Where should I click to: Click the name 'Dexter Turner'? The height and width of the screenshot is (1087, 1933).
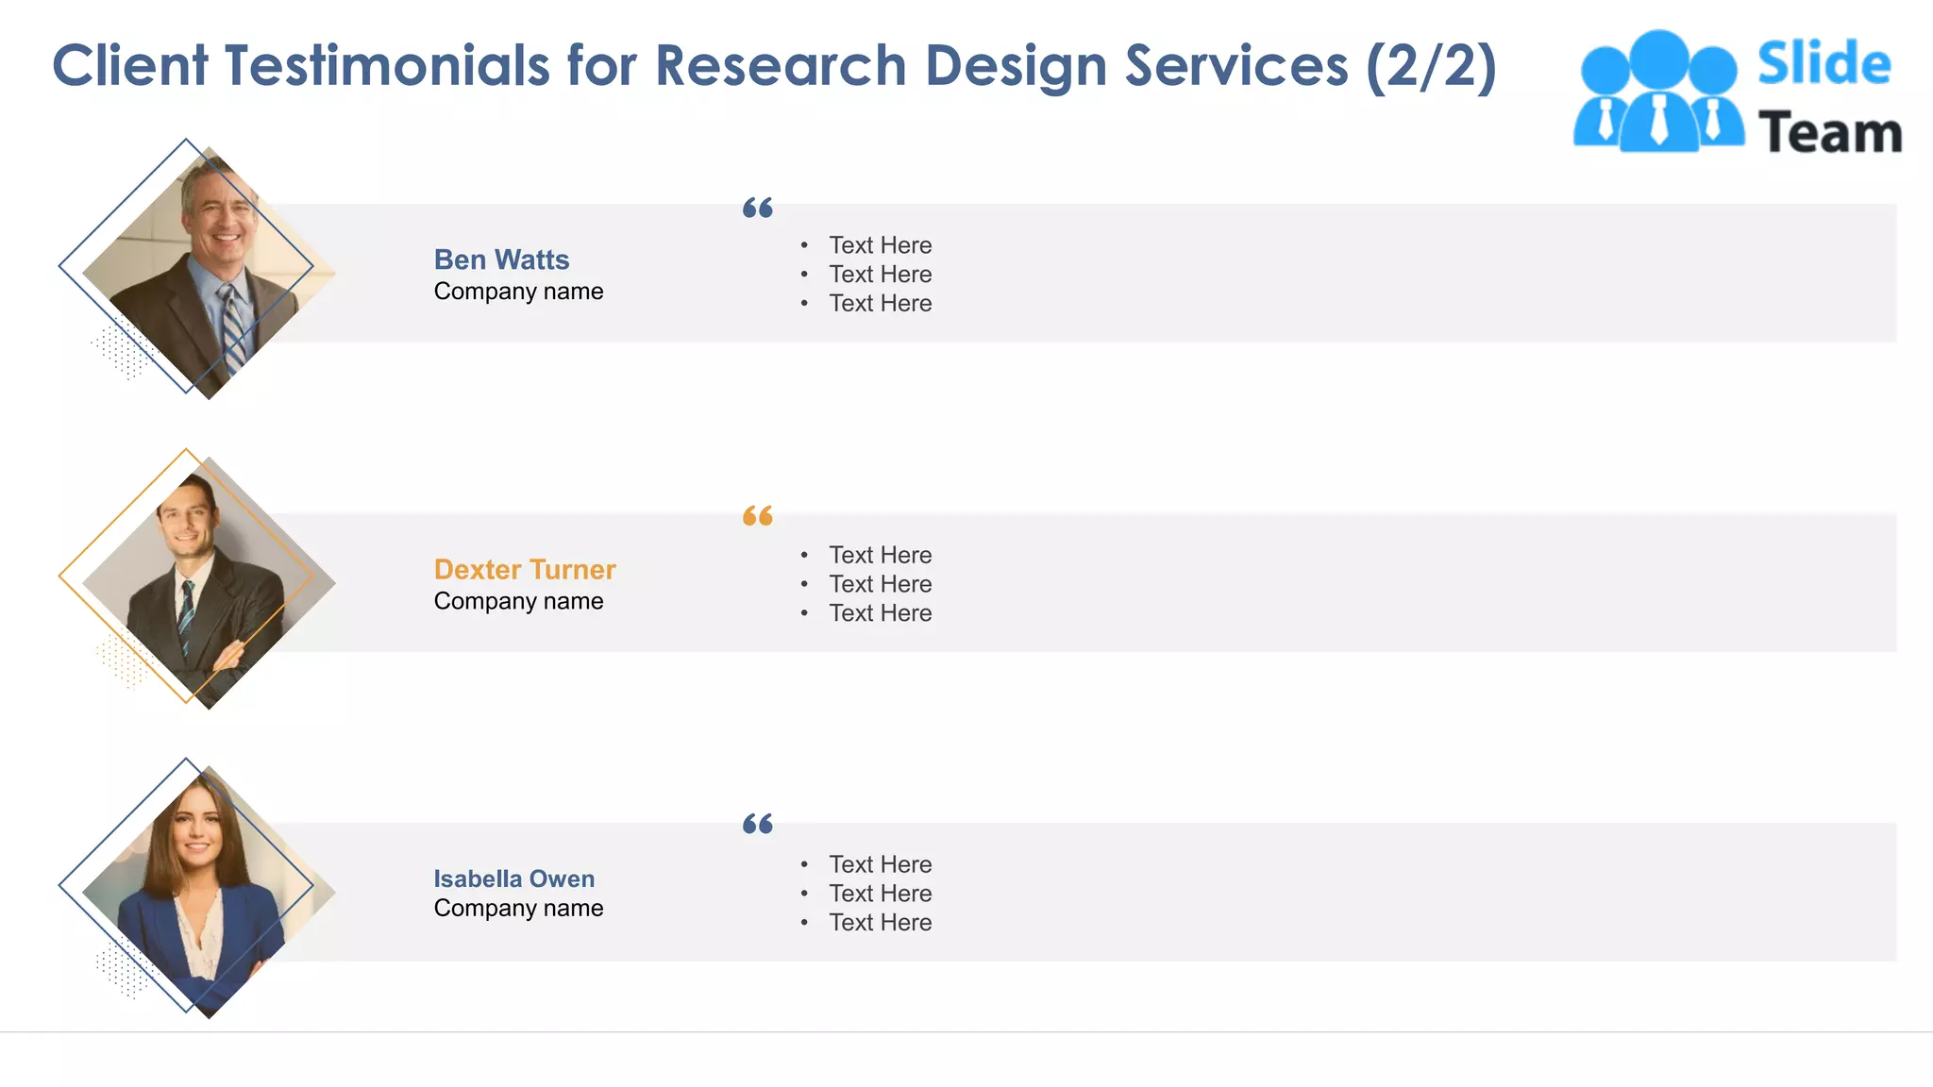point(525,569)
